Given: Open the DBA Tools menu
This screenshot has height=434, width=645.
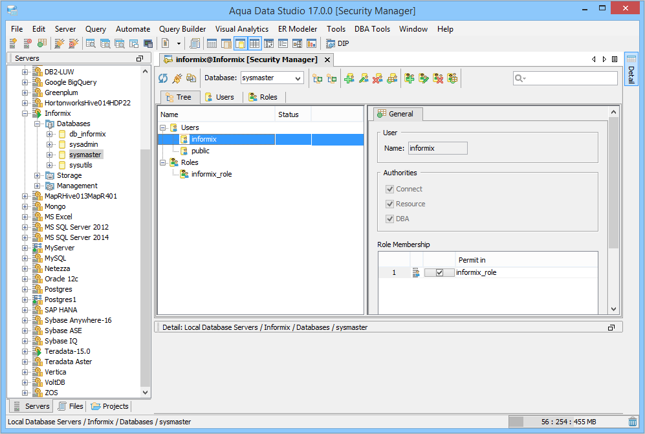Looking at the screenshot, I should point(372,29).
